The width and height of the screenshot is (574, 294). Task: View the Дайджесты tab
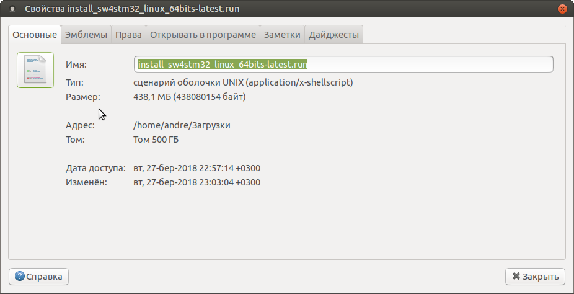[x=333, y=35]
